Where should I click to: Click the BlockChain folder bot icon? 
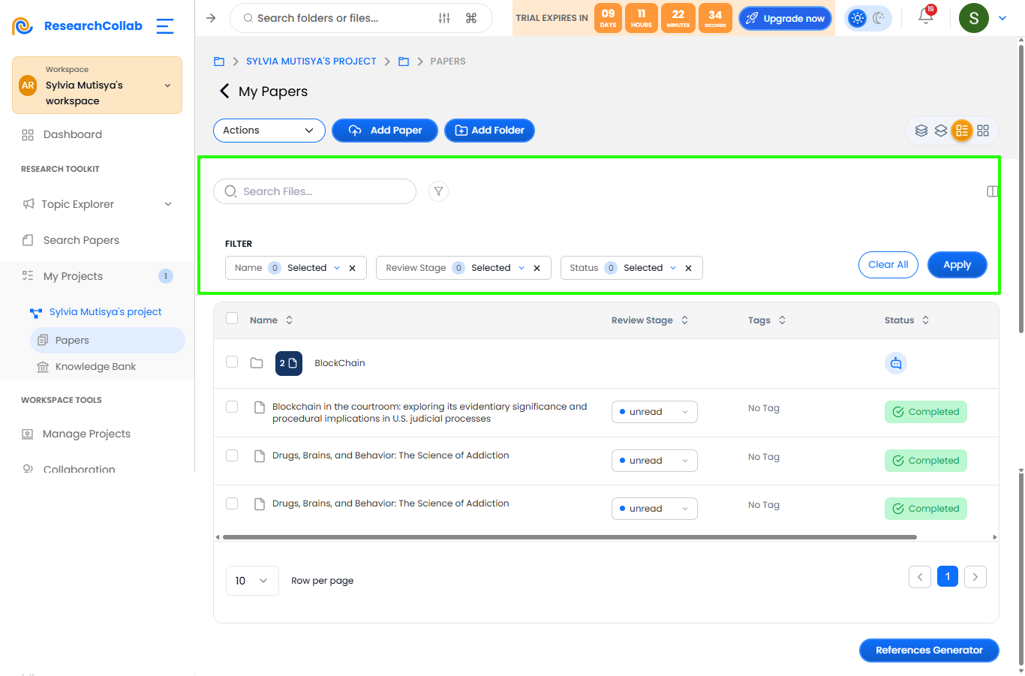(x=896, y=363)
